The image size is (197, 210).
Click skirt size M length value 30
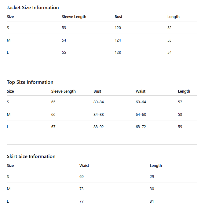coord(152,189)
